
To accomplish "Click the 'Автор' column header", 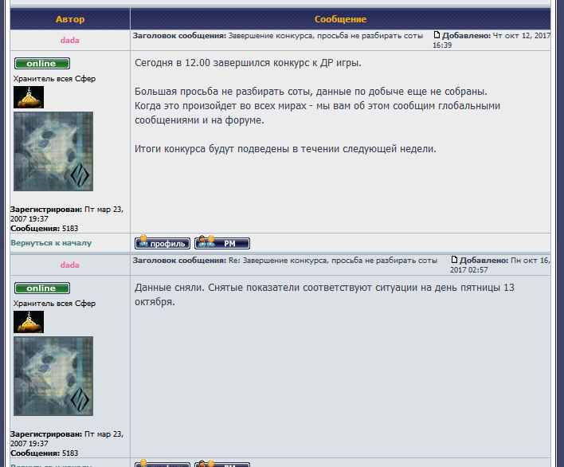I will 70,19.
